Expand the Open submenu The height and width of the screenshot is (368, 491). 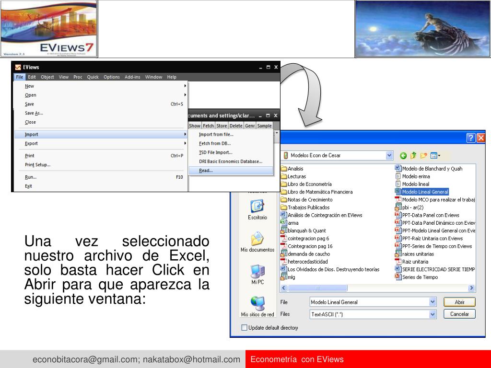pos(100,95)
